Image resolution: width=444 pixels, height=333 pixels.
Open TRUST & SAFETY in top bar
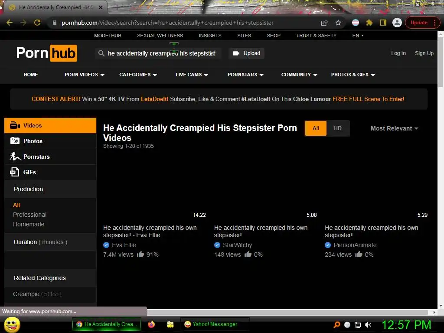tap(316, 36)
